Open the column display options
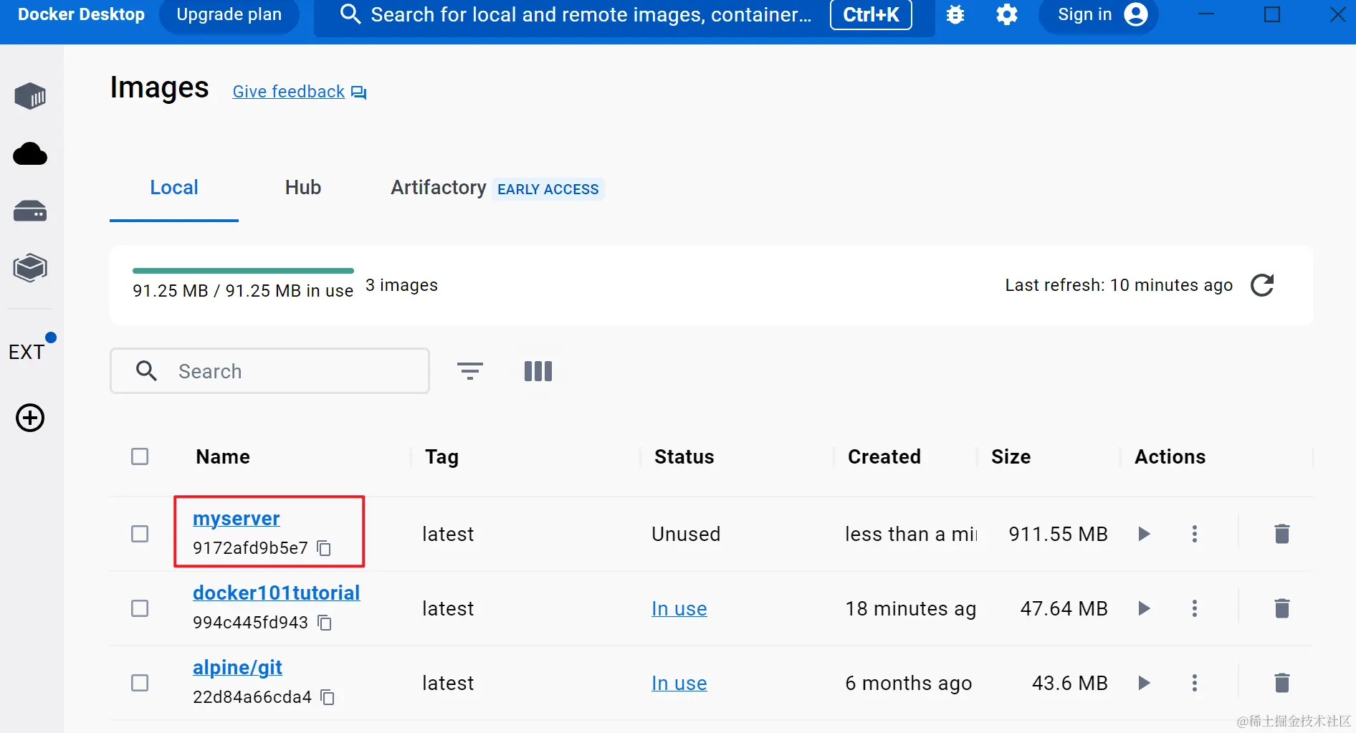 point(538,371)
